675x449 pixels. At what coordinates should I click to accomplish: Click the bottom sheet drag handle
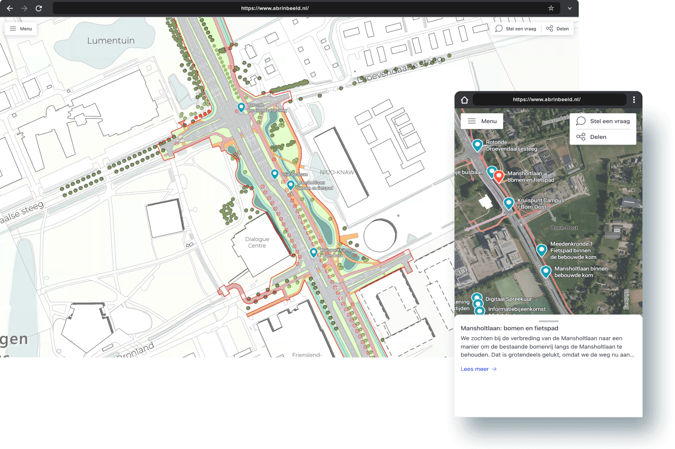[x=548, y=321]
